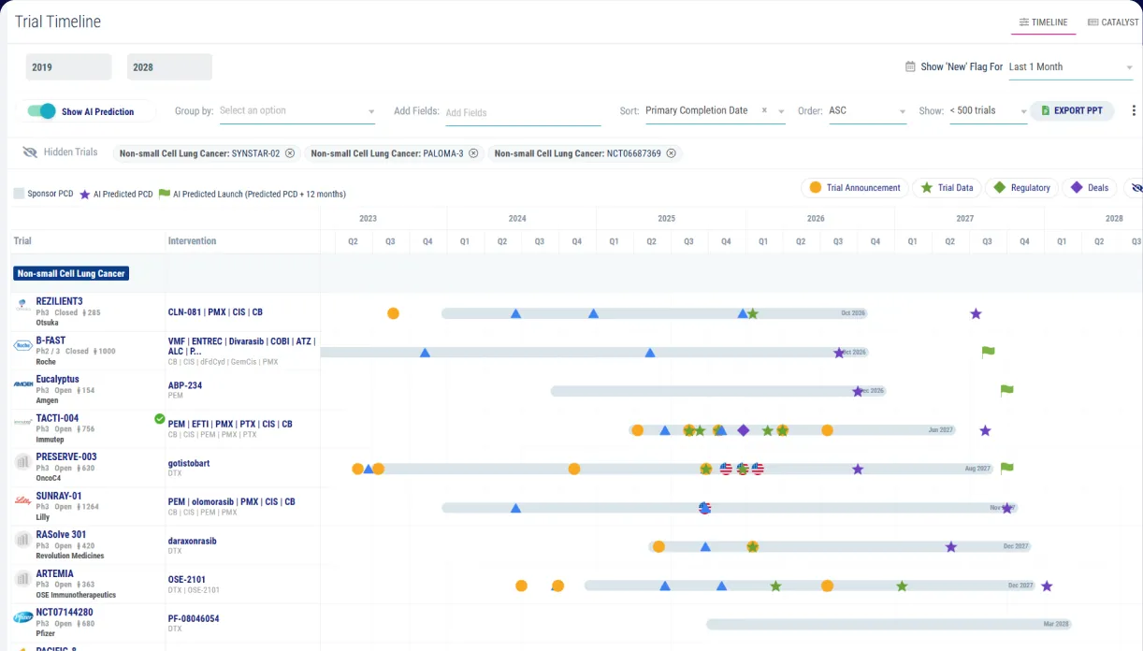Click the Eucalyptus green launch flag

(1006, 391)
